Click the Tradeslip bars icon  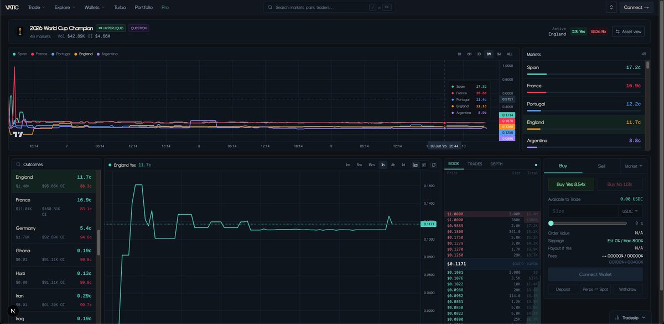click(x=617, y=317)
